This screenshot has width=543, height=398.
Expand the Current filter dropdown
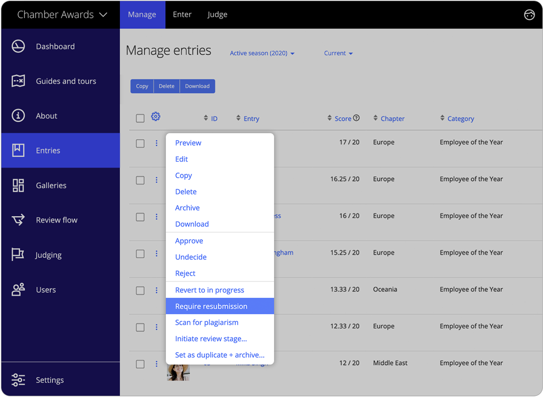(338, 53)
